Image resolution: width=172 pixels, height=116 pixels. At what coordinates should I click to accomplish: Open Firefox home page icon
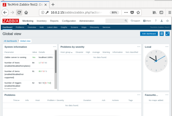click(x=26, y=12)
